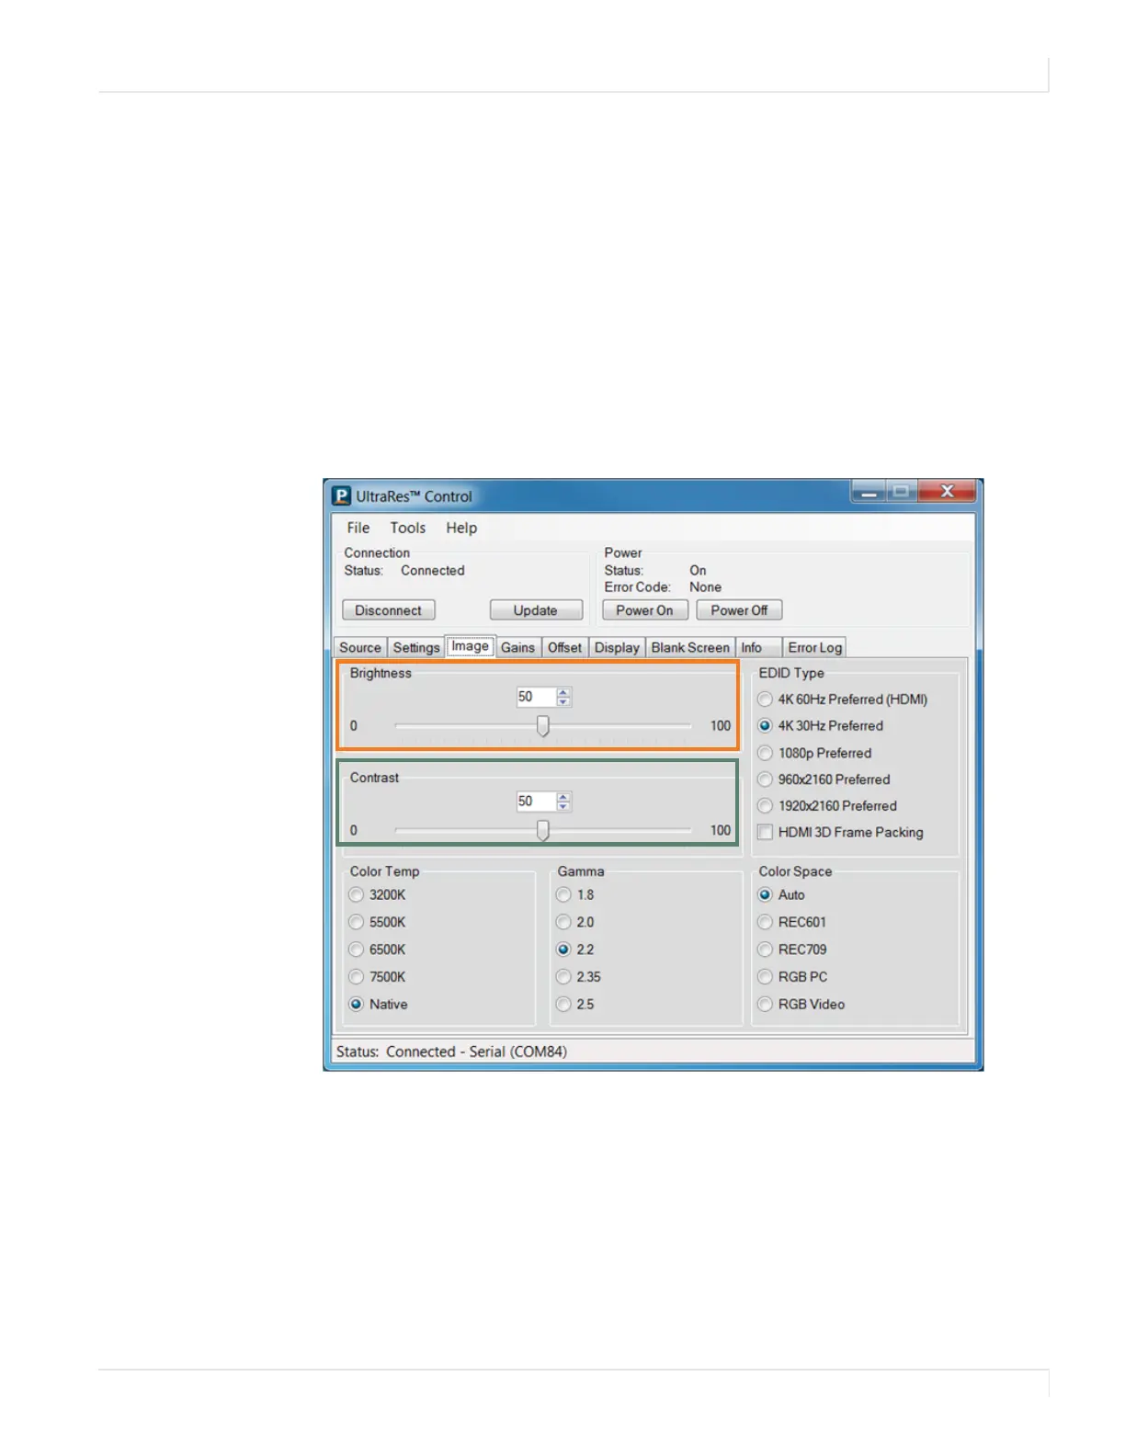Image resolution: width=1125 pixels, height=1456 pixels.
Task: Enable HDMI 3D Frame Packing checkbox
Action: 841,833
